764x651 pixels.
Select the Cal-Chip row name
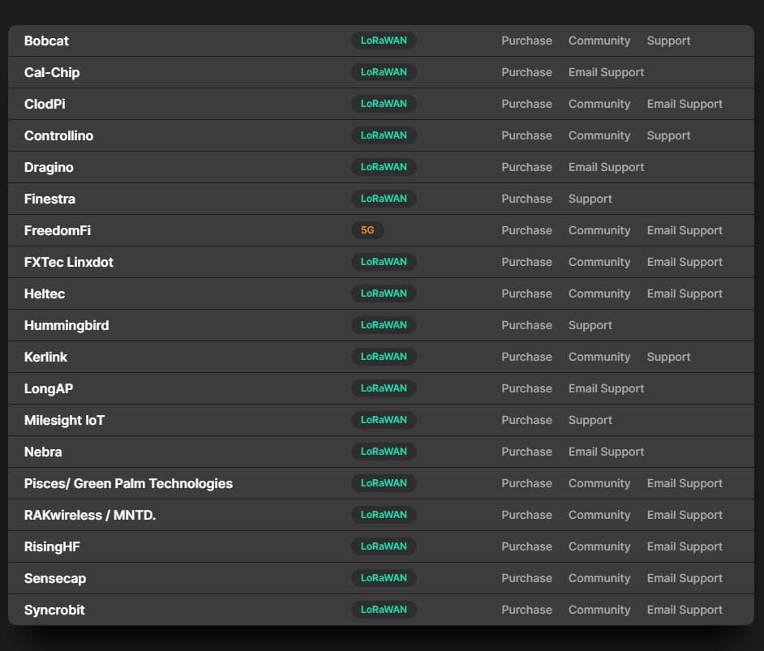[x=52, y=72]
